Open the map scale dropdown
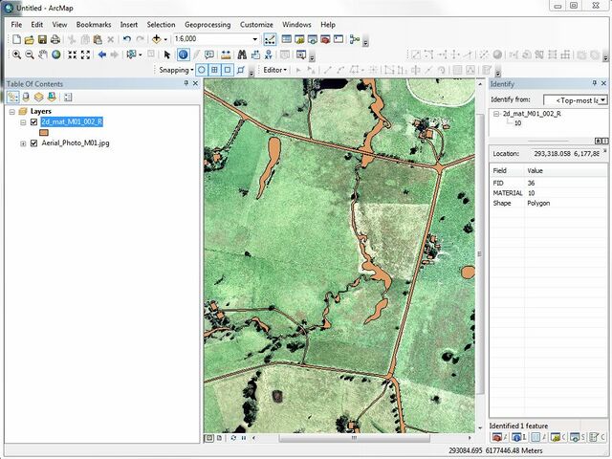The image size is (612, 459). 254,39
